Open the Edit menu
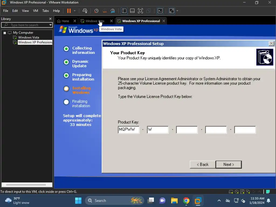Image resolution: width=276 pixels, height=207 pixels. [15, 11]
